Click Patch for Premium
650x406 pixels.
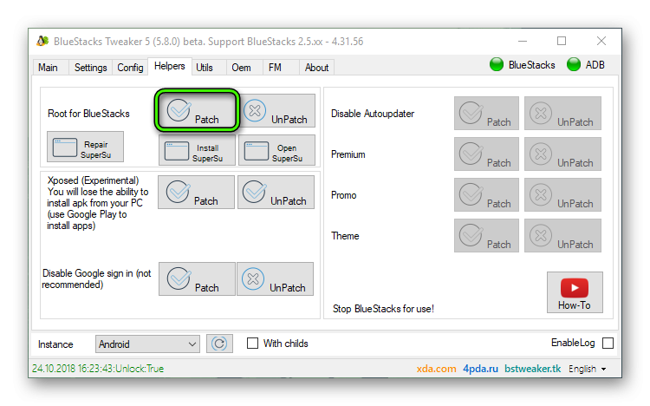[486, 154]
